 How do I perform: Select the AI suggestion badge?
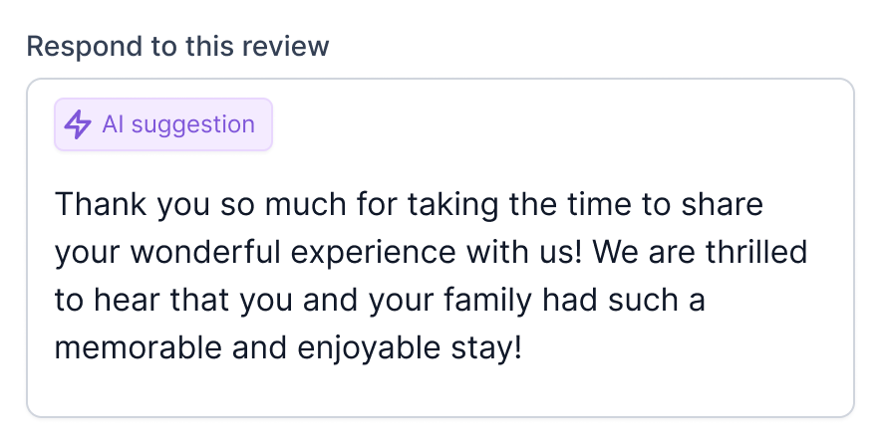163,124
